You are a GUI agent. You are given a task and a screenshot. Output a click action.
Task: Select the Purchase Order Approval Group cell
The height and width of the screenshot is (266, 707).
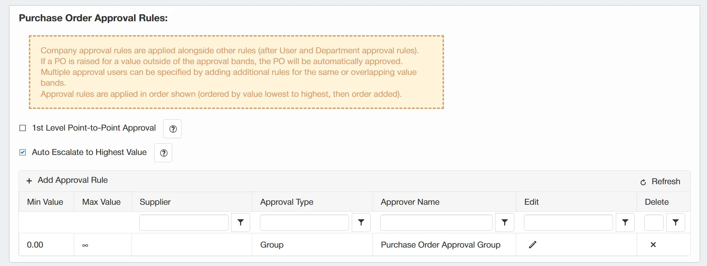[444, 245]
